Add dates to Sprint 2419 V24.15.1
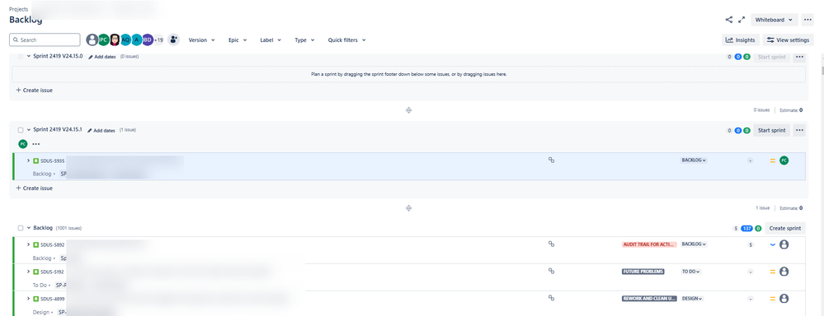Viewport: 824px width, 316px height. (x=102, y=131)
